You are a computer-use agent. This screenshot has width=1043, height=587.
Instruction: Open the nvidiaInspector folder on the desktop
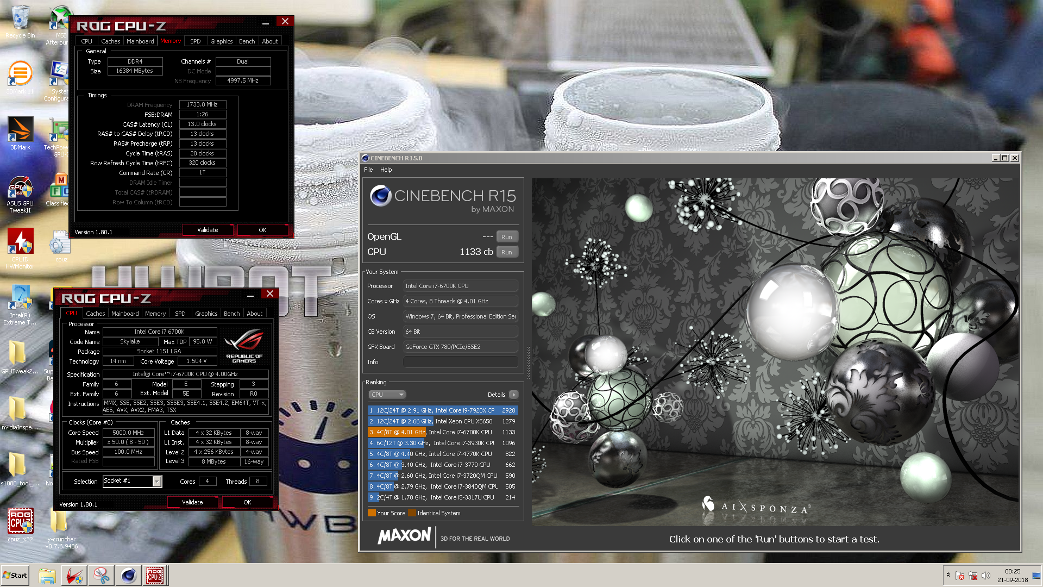[x=19, y=413]
